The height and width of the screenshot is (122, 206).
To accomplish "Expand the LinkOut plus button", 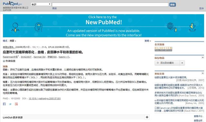I will (x=147, y=117).
